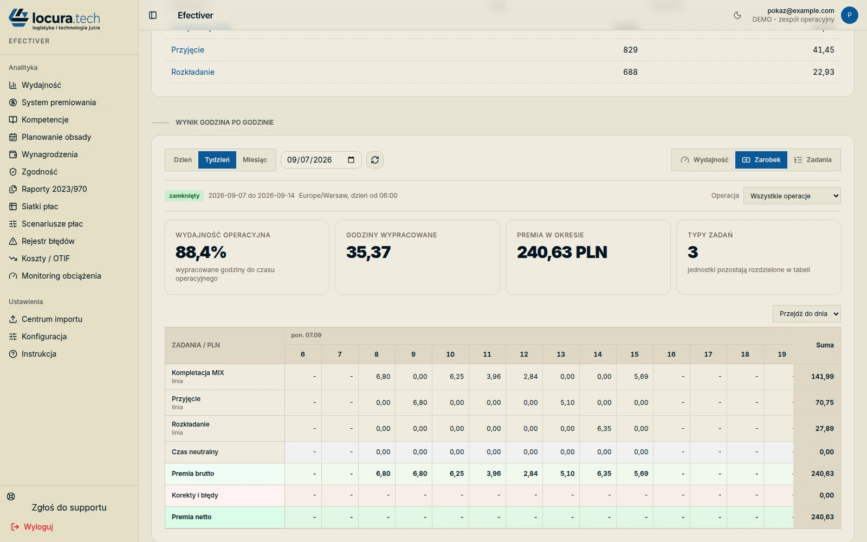Click the Wynagrodzenia wallet icon
The height and width of the screenshot is (542, 867).
pos(13,154)
